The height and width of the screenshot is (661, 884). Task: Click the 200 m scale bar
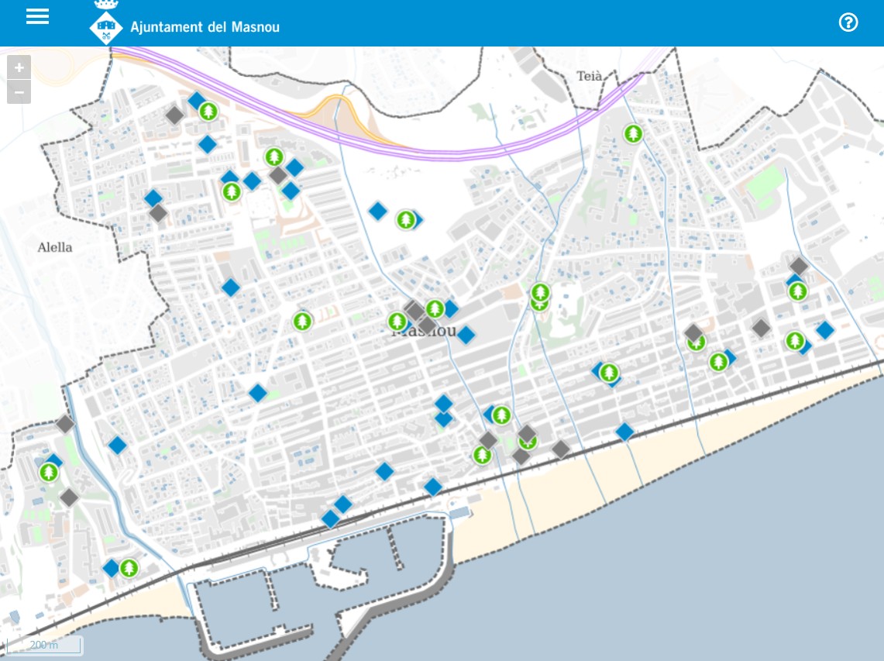(x=44, y=645)
